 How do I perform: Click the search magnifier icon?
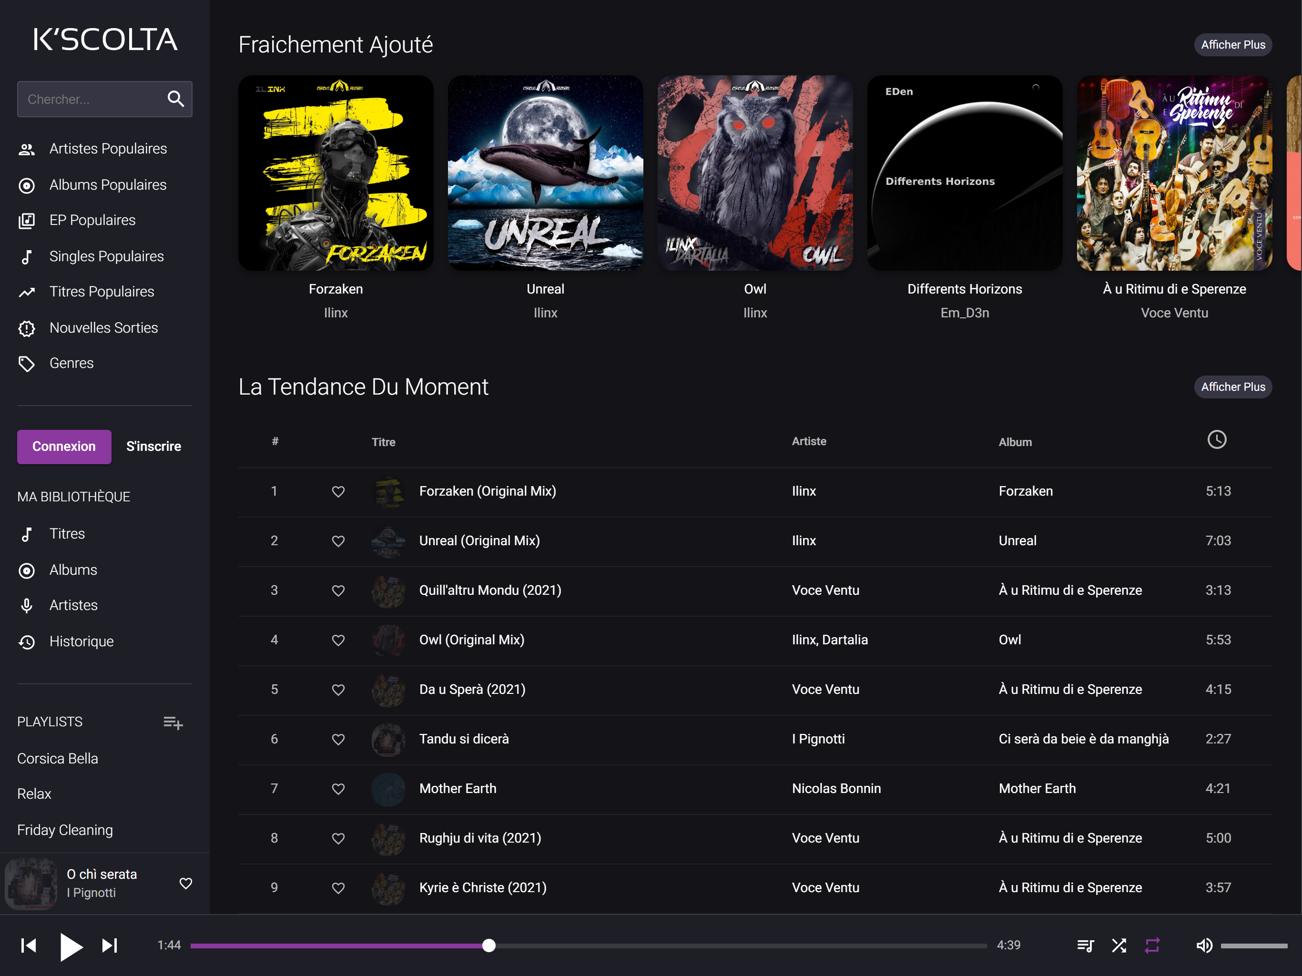coord(175,99)
